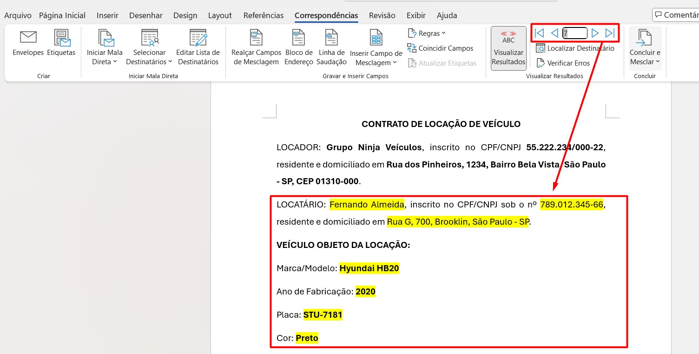Image resolution: width=699 pixels, height=354 pixels.
Task: Click the heading VEÍCULO OBJETO DA LOCAÇÃO
Action: (343, 245)
